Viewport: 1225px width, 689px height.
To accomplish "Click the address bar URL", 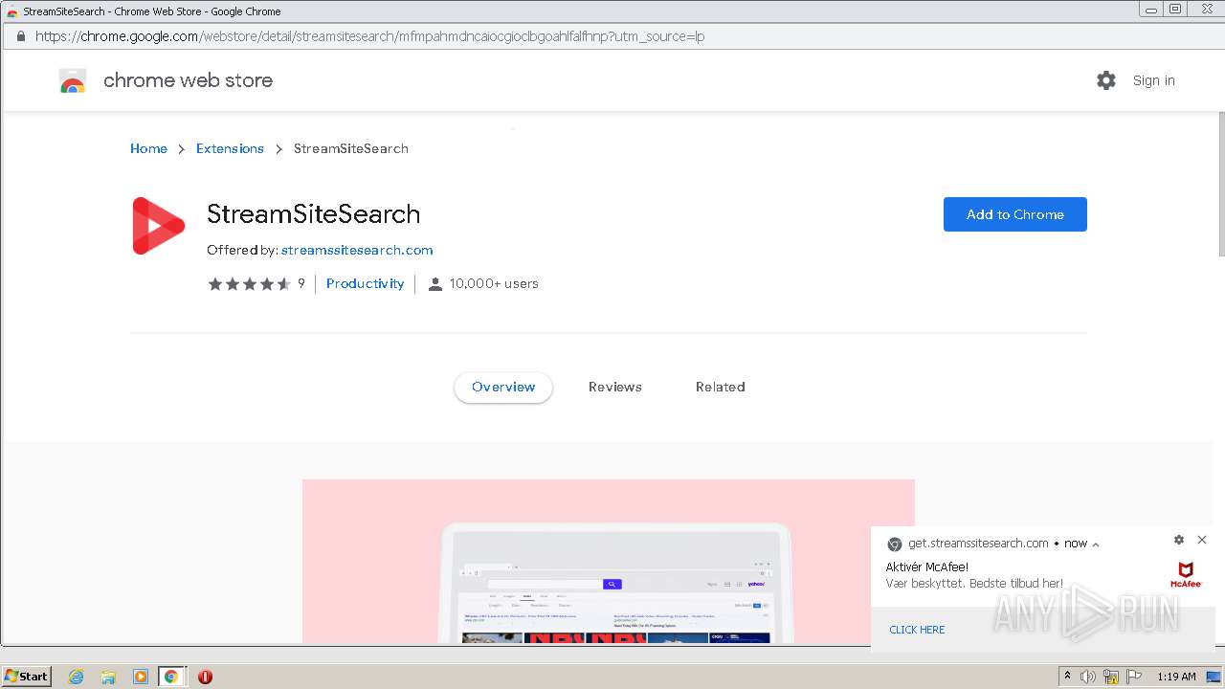I will pos(369,36).
